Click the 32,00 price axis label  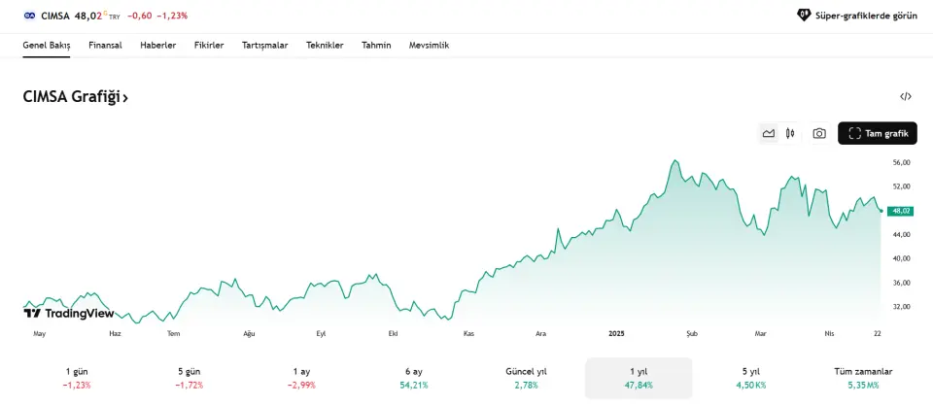click(x=902, y=307)
